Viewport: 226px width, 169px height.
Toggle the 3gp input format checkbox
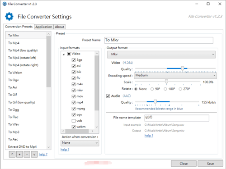point(74,60)
